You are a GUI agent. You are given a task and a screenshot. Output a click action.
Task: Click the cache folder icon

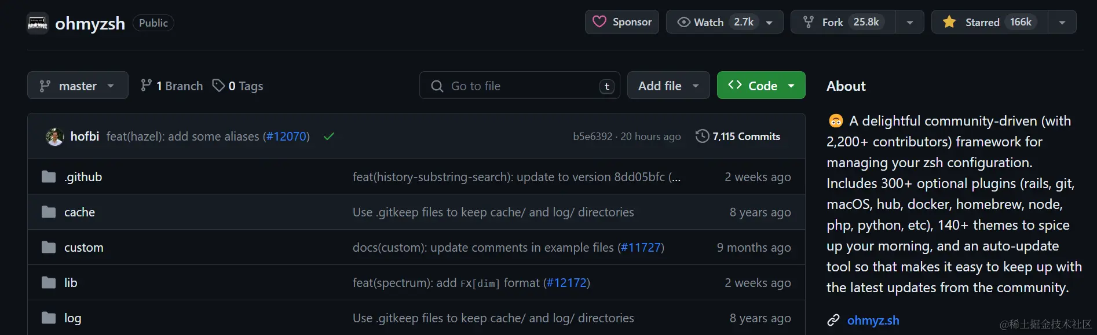click(x=49, y=212)
